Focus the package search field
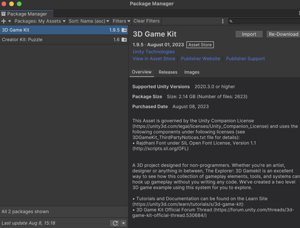 264,21
